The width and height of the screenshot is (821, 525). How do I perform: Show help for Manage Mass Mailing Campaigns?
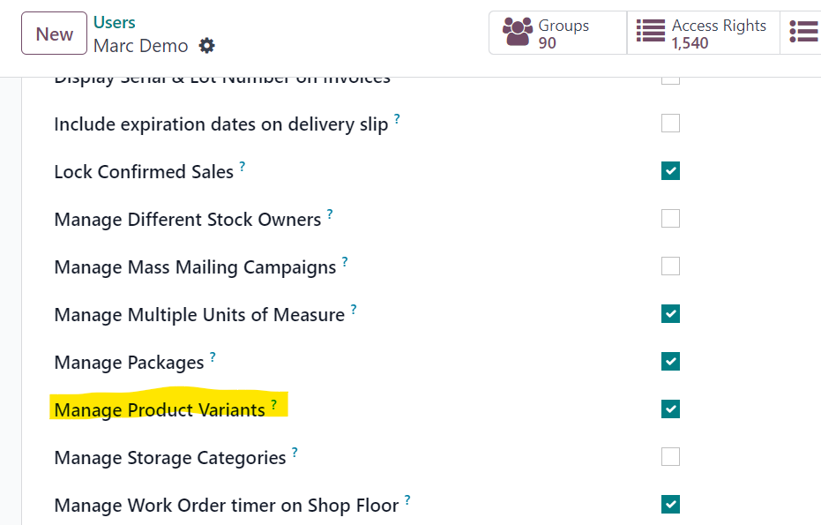345,261
